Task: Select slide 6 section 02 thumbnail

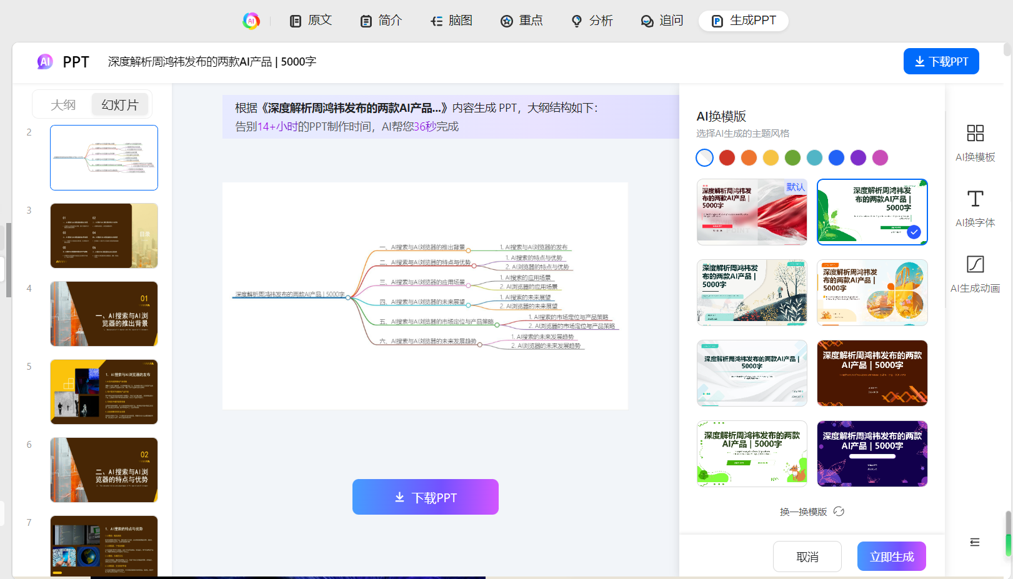Action: pyautogui.click(x=104, y=470)
